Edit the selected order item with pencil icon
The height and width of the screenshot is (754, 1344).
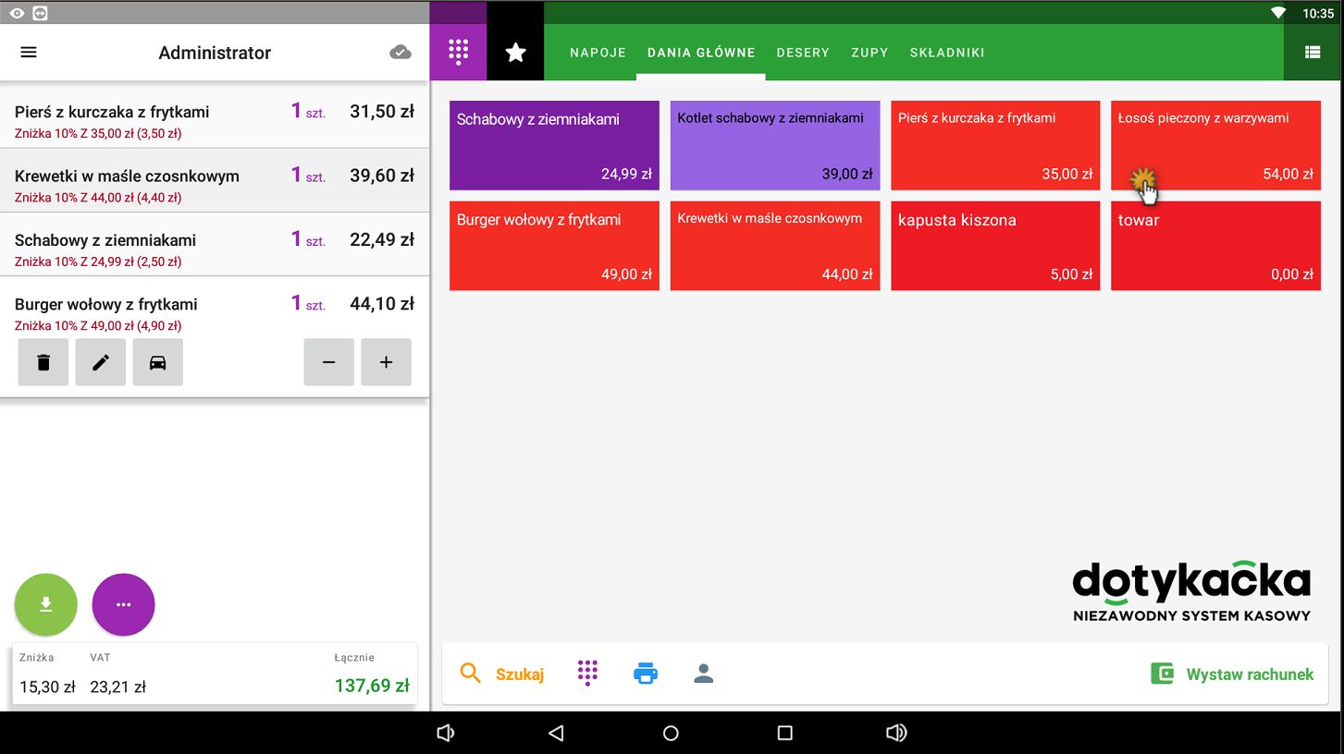pyautogui.click(x=101, y=362)
